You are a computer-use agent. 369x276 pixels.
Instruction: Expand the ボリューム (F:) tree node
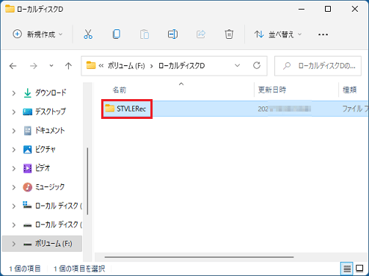coord(14,244)
